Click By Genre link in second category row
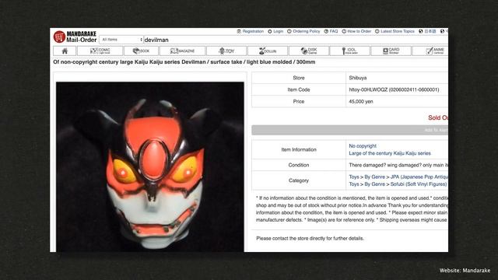 point(374,184)
